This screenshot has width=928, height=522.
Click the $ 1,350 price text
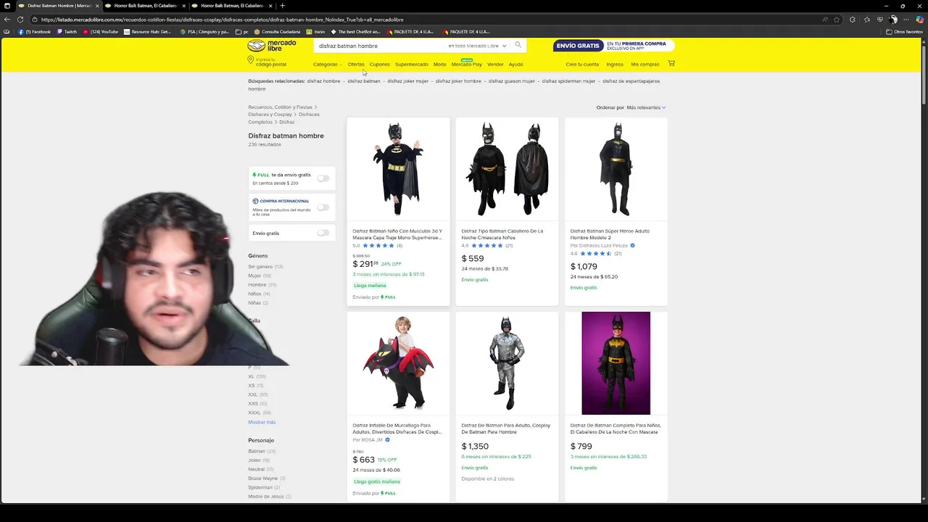pyautogui.click(x=475, y=447)
